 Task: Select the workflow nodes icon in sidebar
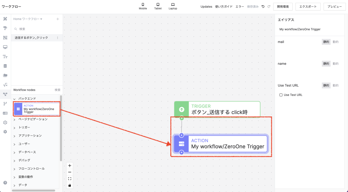point(5,94)
